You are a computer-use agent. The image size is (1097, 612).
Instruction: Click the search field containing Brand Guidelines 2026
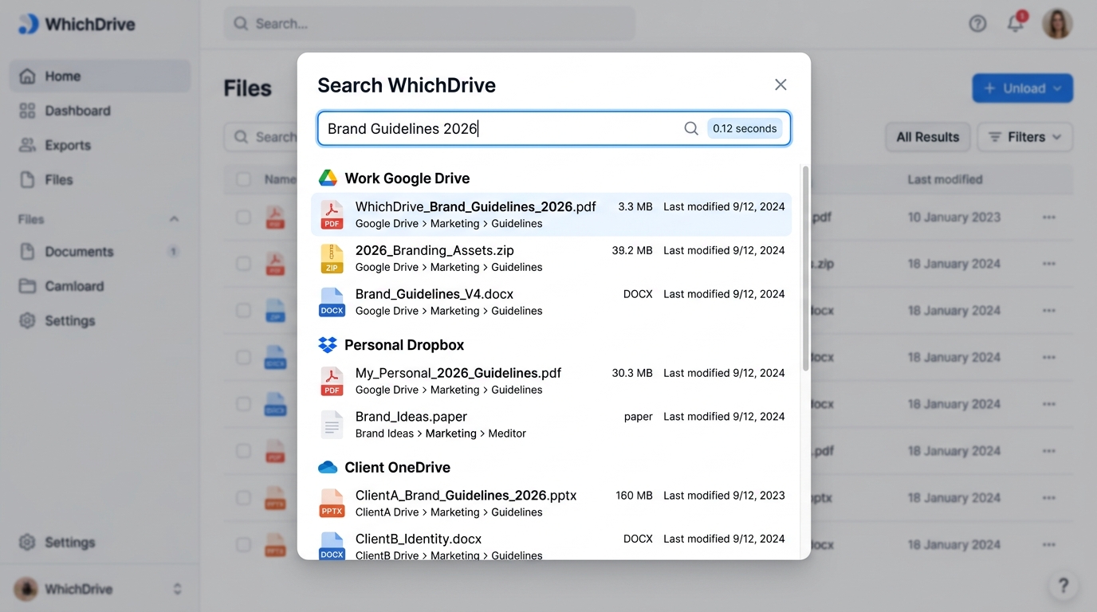[554, 128]
